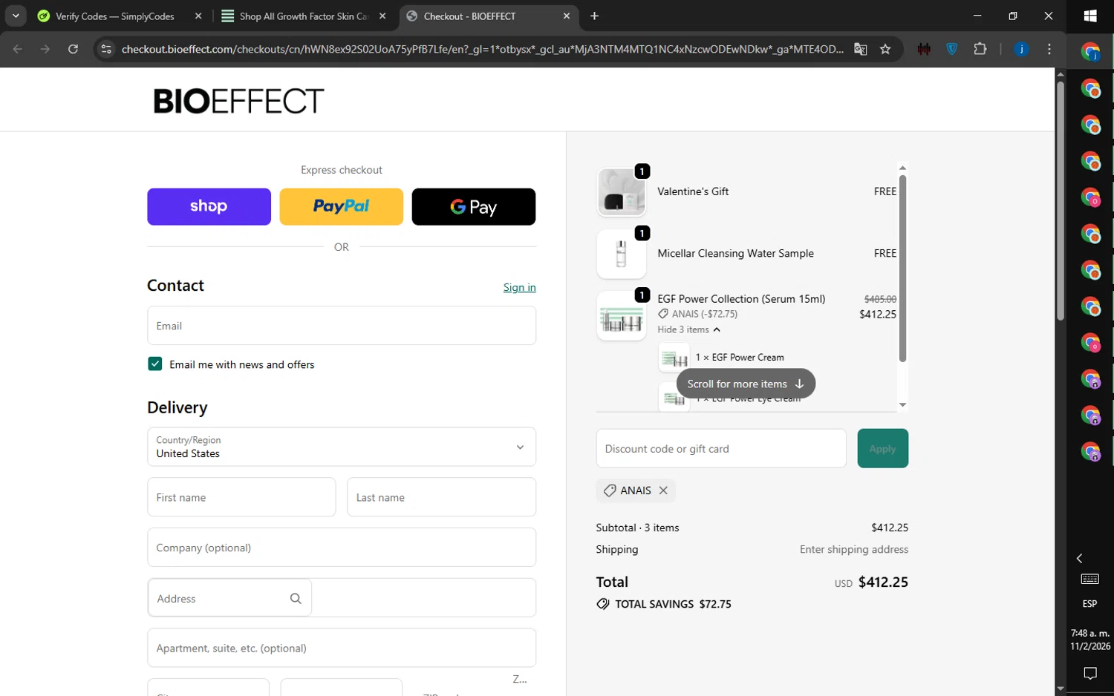Switch to Shop All Growth Factor Skin Care tab

(x=304, y=16)
